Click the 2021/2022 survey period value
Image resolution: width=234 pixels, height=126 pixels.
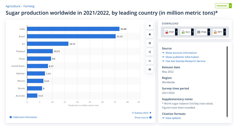click(168, 93)
